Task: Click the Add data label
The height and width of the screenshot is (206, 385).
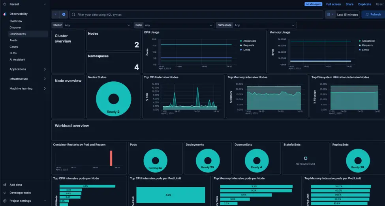Action: (x=16, y=185)
